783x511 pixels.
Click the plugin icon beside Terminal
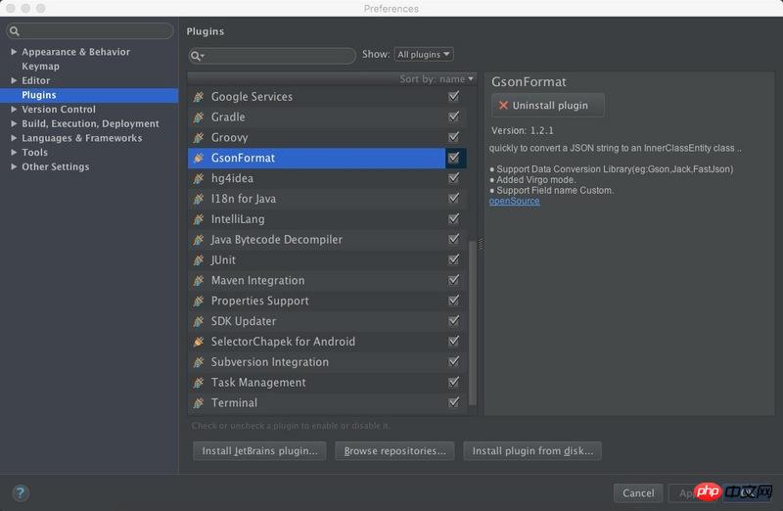[x=199, y=403]
